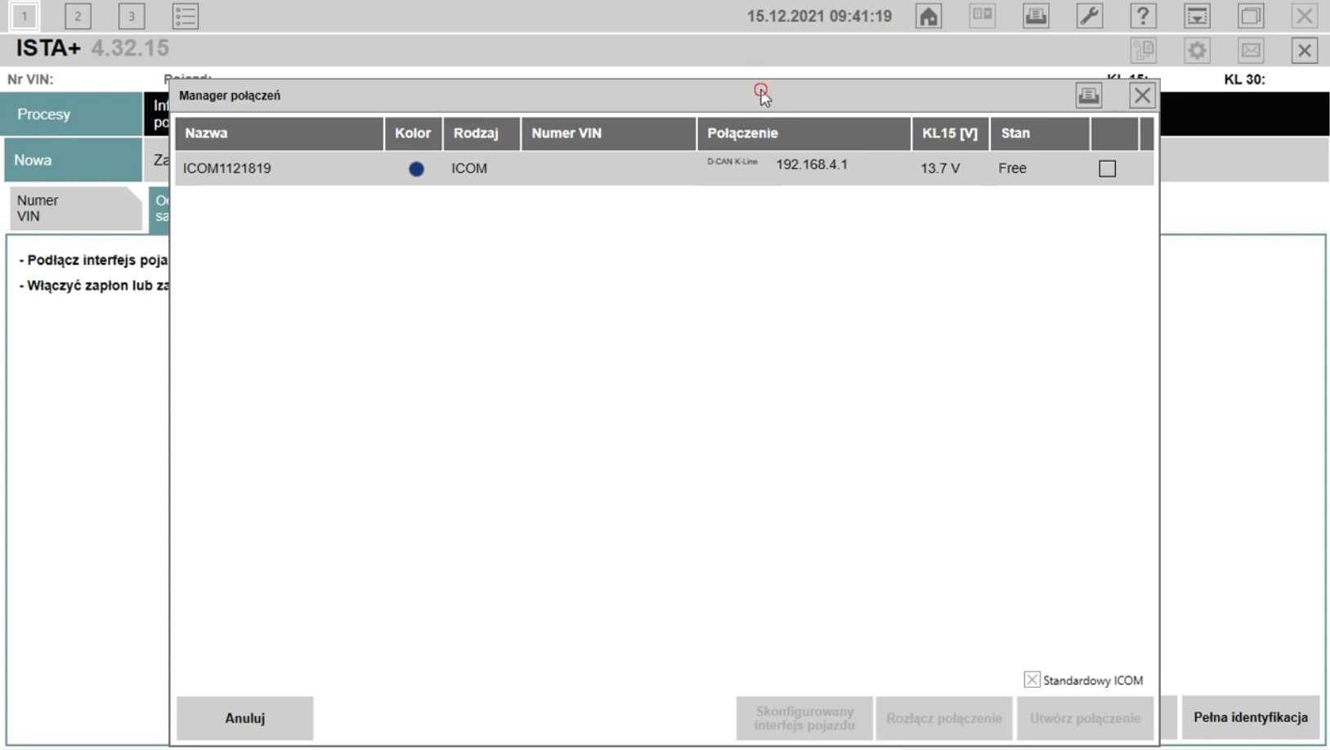Click the 13.7 V voltage value
Image resolution: width=1330 pixels, height=750 pixels.
click(940, 168)
